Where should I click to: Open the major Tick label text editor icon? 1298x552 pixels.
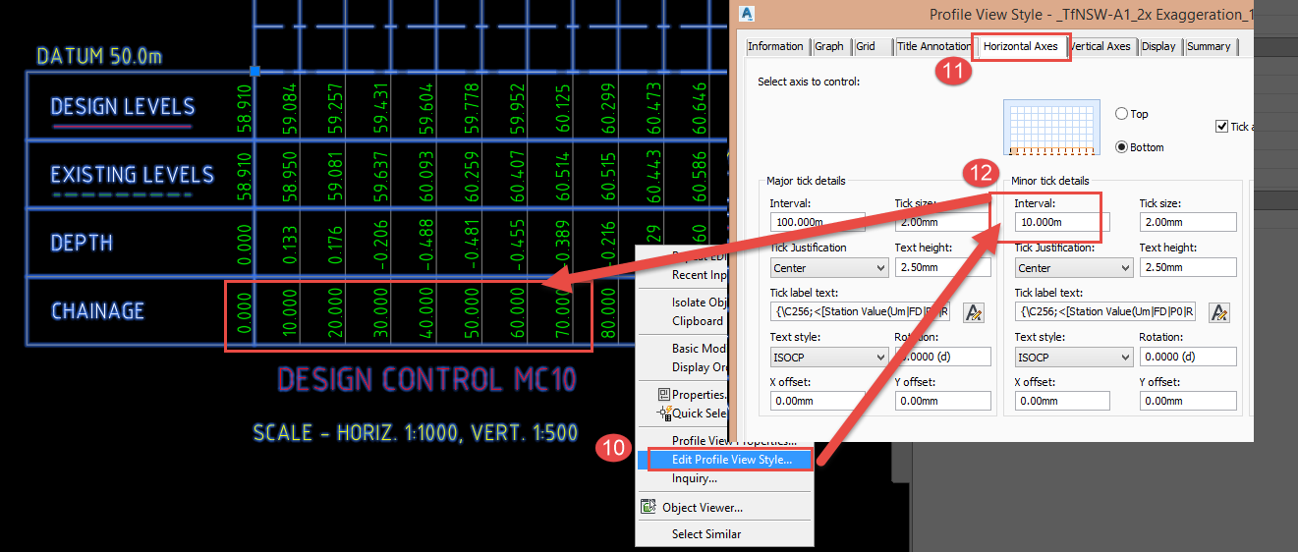coord(974,312)
